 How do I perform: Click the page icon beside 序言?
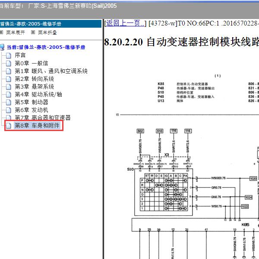coord(9,56)
